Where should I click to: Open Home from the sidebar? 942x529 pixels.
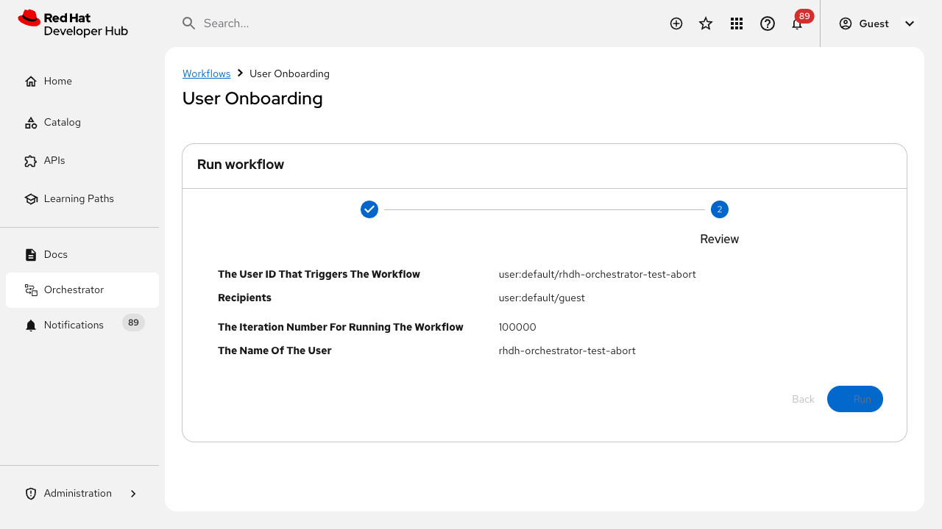pyautogui.click(x=58, y=81)
